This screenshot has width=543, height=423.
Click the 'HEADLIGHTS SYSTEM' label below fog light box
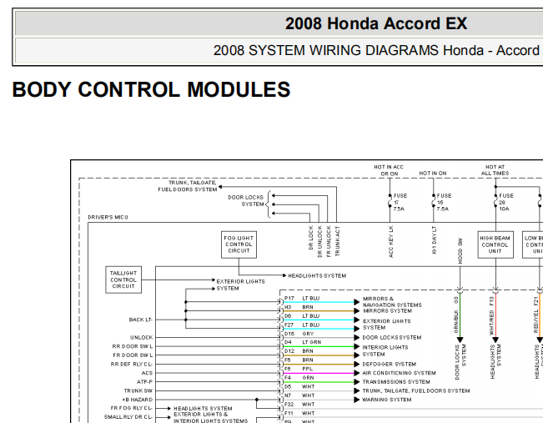point(317,276)
